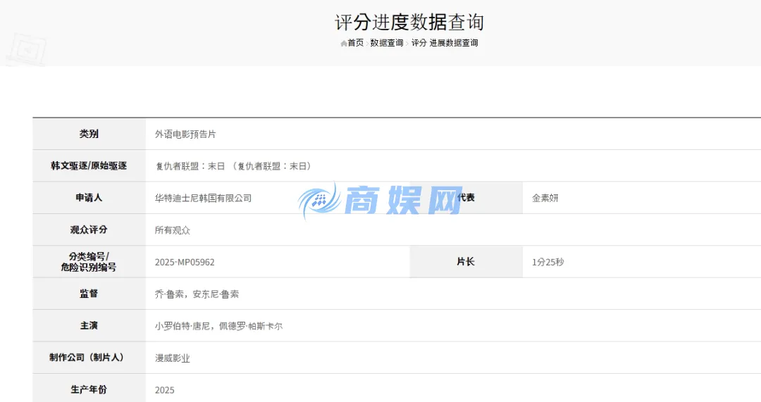Select the 申请人 row label
This screenshot has width=761, height=402.
89,198
